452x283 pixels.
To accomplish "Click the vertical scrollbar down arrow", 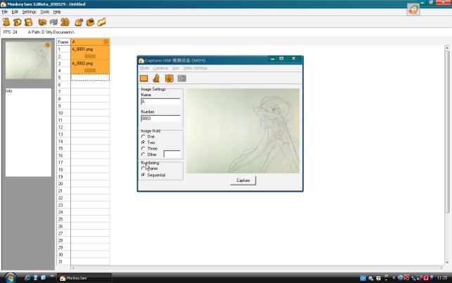I will tap(447, 262).
